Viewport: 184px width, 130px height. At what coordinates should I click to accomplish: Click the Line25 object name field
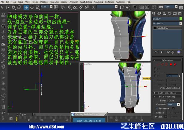pos(165,19)
